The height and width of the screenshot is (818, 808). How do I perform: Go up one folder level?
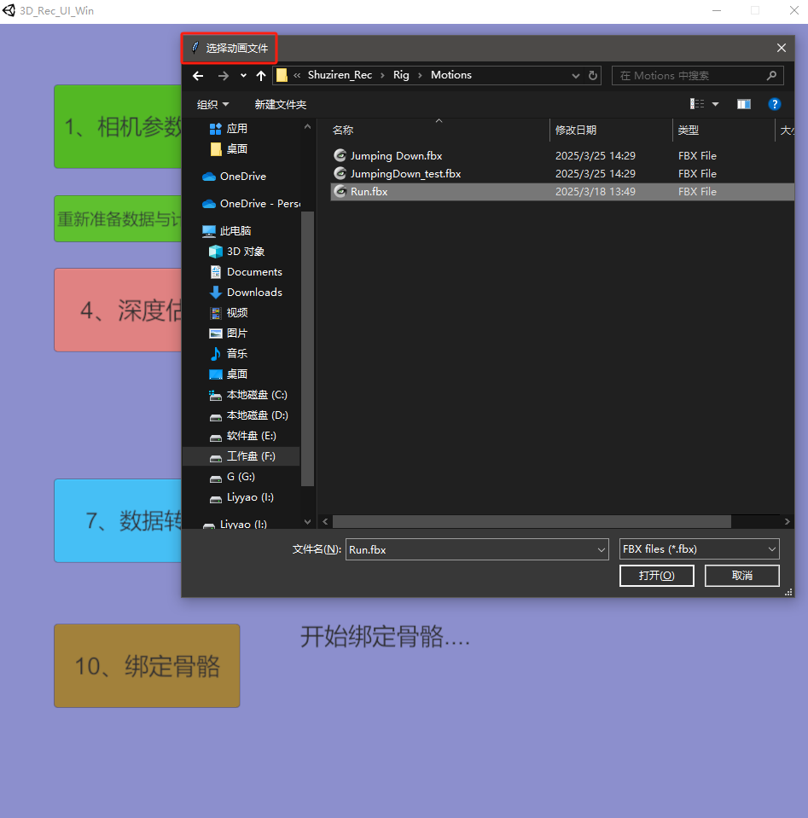(x=261, y=76)
